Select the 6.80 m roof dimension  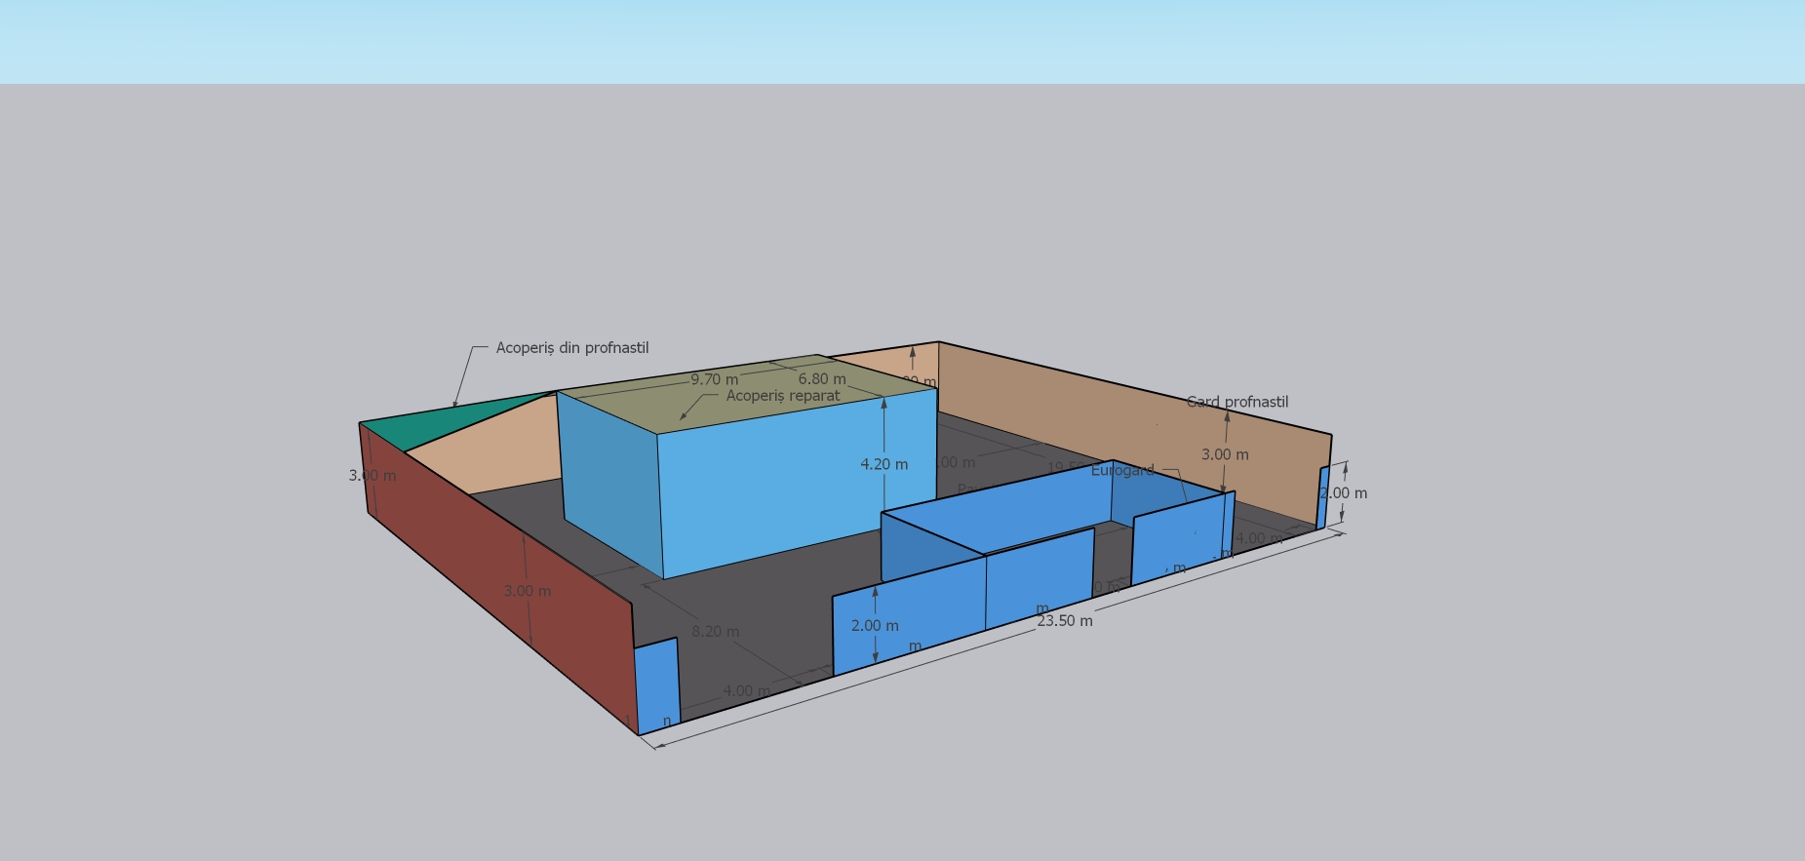[x=821, y=379]
